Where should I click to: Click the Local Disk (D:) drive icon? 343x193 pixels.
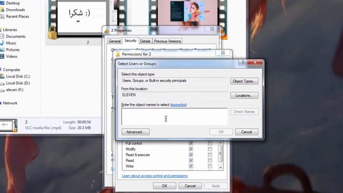click(x=2, y=83)
